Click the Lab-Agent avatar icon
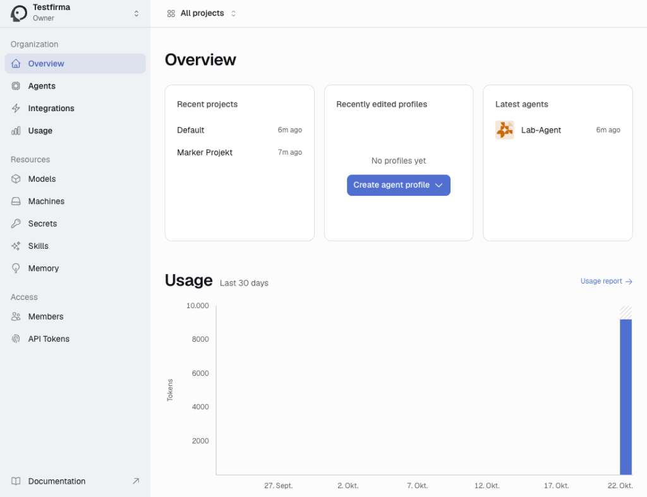 pos(504,130)
